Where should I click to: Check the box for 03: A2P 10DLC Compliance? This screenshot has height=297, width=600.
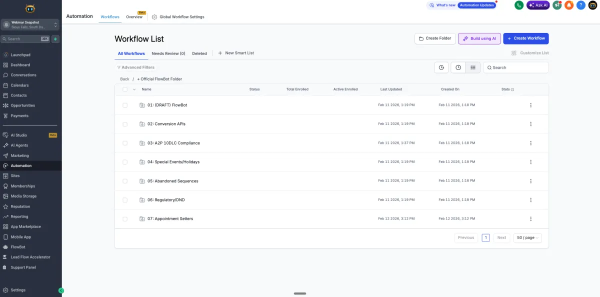pyautogui.click(x=125, y=143)
